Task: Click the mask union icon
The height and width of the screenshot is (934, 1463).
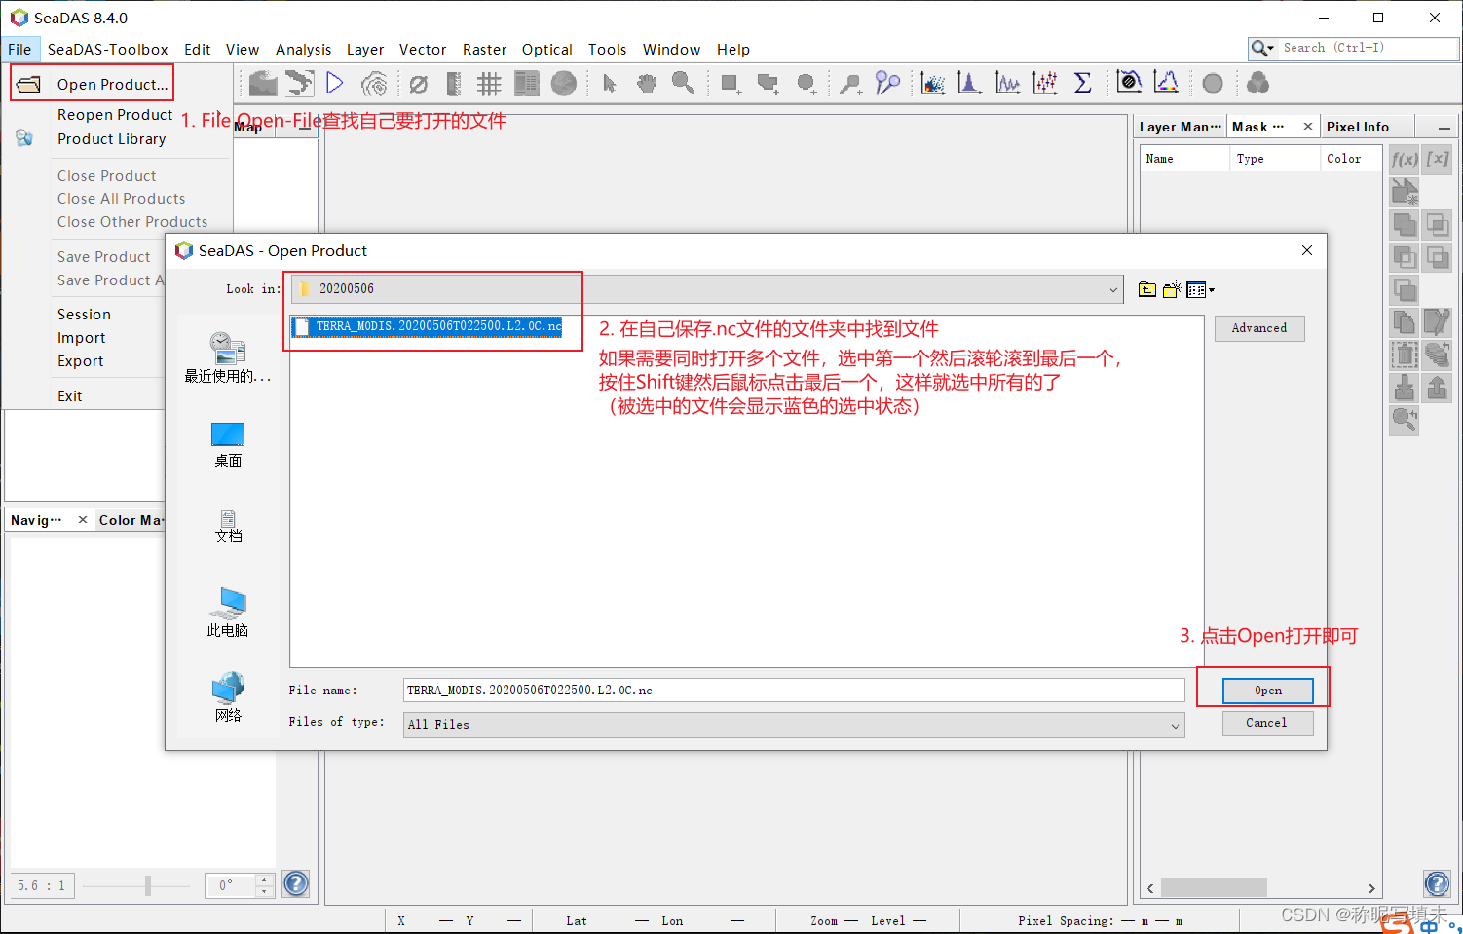Action: 1405,225
